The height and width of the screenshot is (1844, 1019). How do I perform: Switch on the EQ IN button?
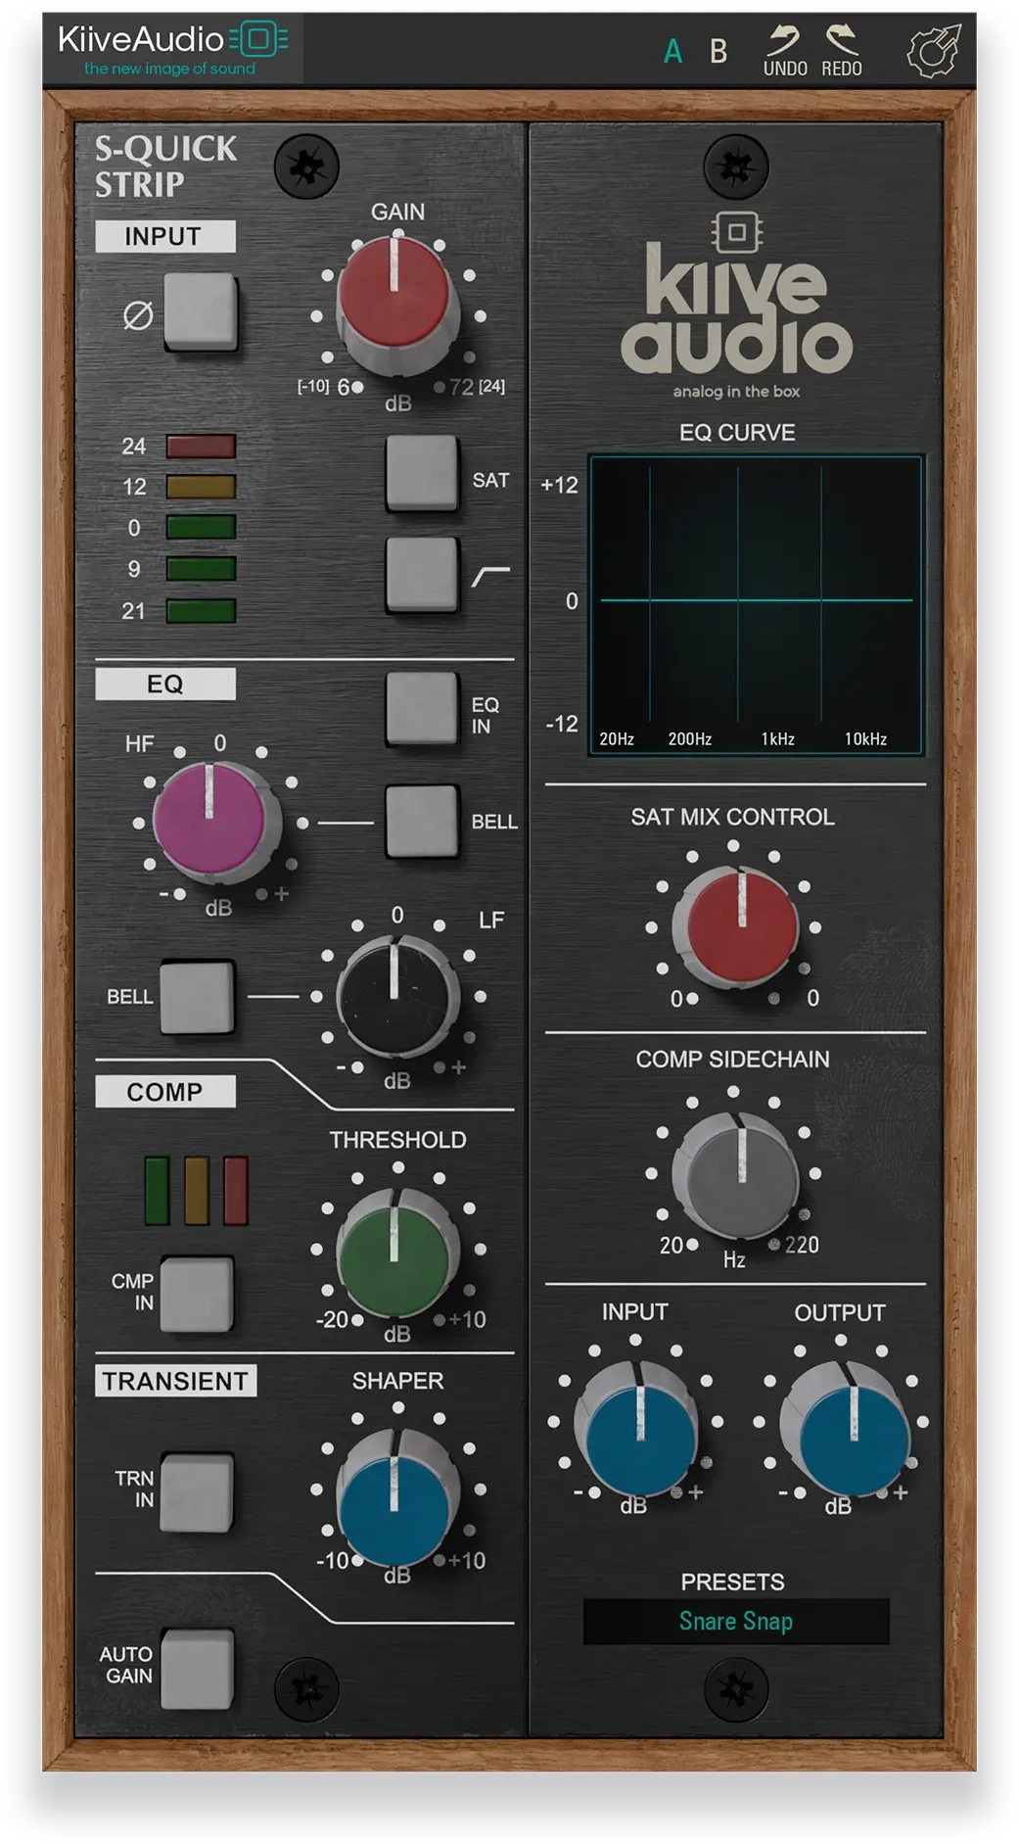coord(422,709)
